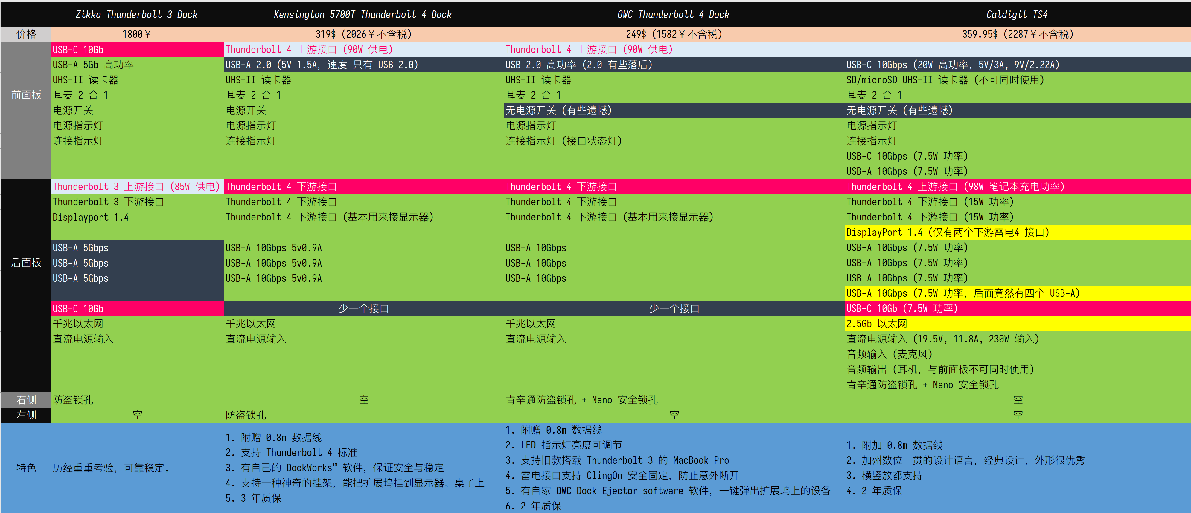Click the '历经重重考验, 可靠稳定。' feature cell
This screenshot has height=513, width=1191.
pos(137,468)
